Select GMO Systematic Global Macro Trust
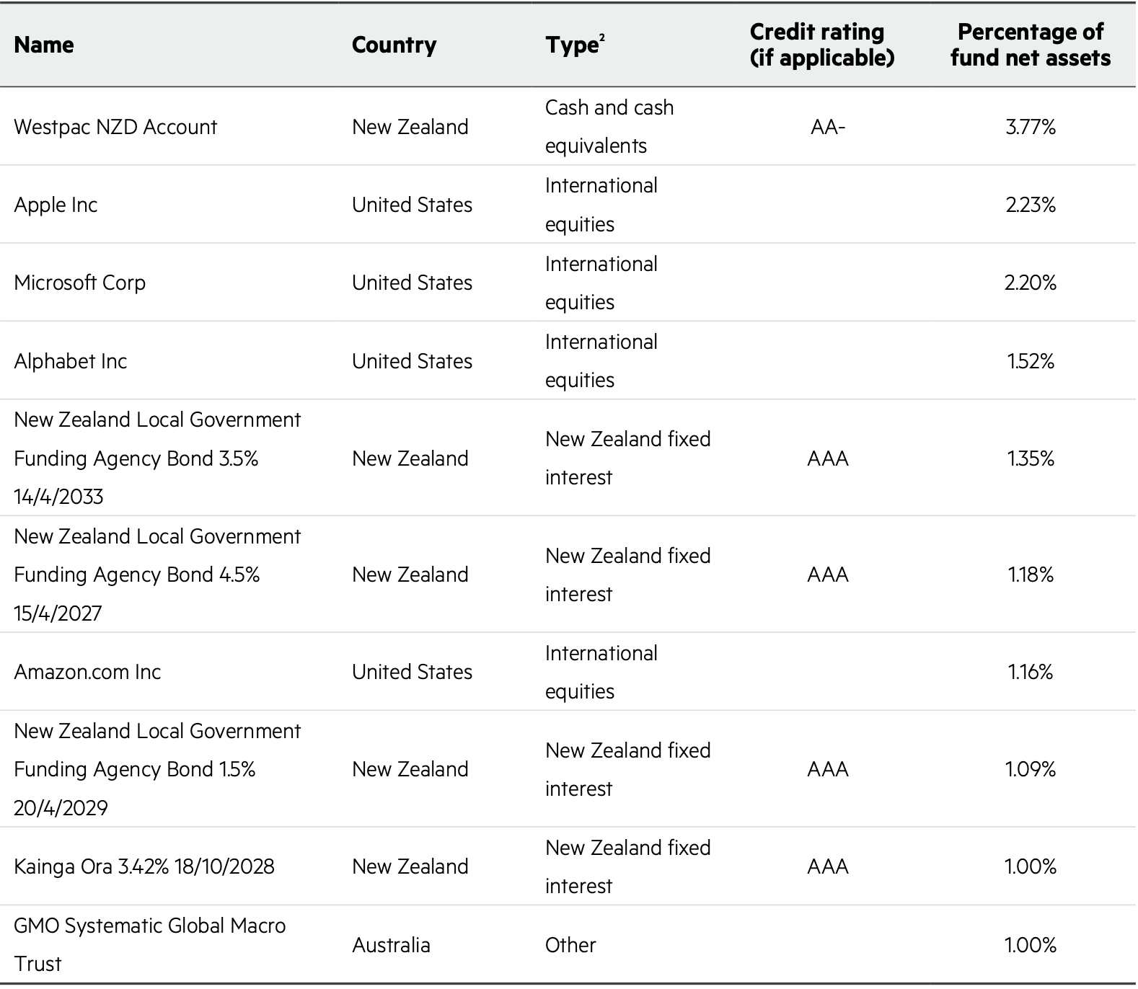 click(149, 944)
